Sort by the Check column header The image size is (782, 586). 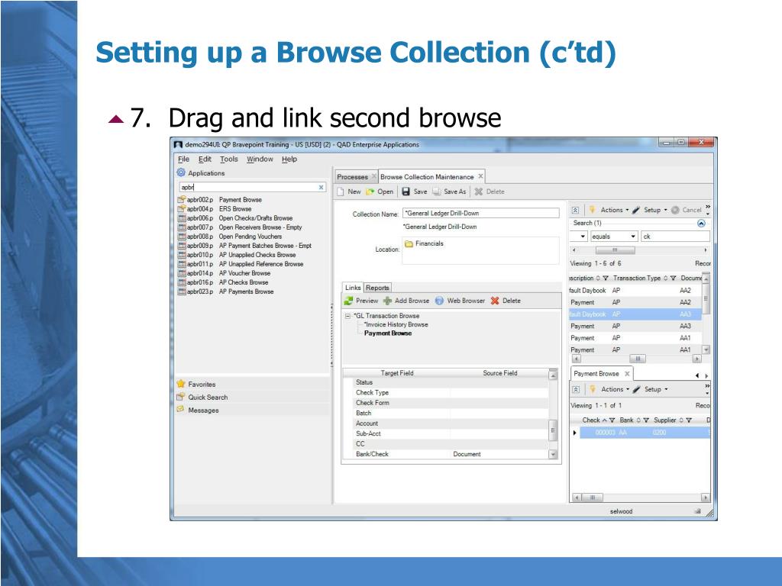591,420
